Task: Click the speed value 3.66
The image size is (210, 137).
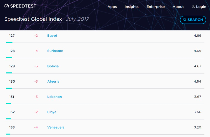Action: pos(198,112)
